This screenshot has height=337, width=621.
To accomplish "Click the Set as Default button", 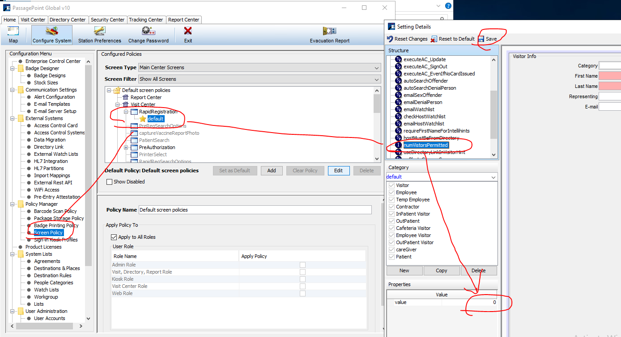I will click(235, 171).
